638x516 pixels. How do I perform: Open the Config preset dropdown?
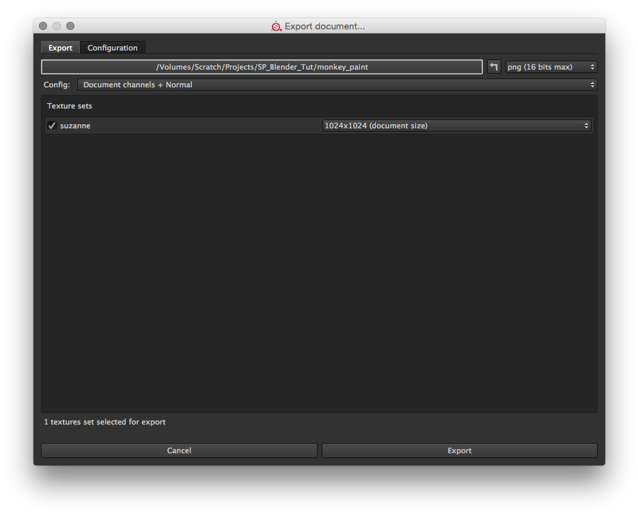pos(337,85)
